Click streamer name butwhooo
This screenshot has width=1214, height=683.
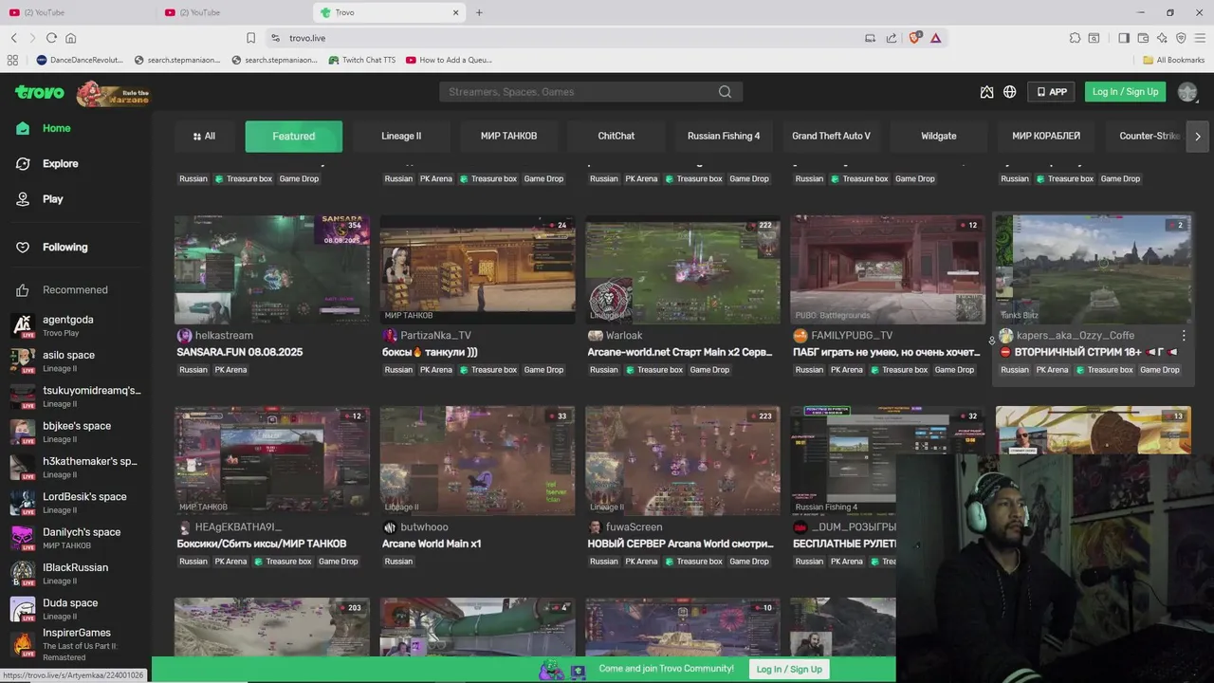[425, 527]
